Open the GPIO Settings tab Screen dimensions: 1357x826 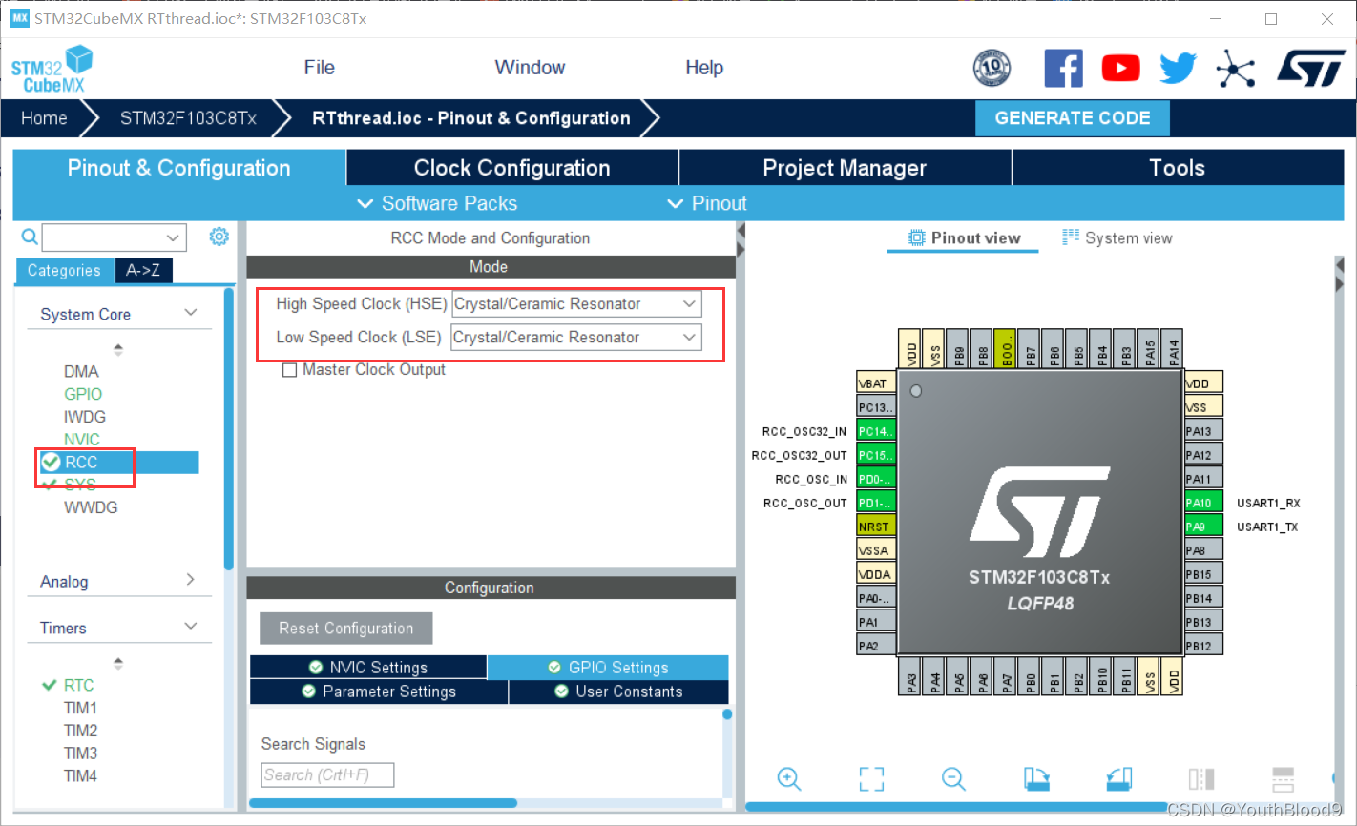tap(608, 668)
